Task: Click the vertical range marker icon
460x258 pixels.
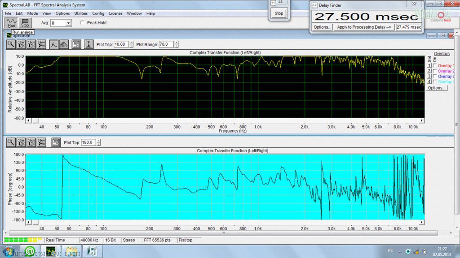Action: click(x=88, y=44)
